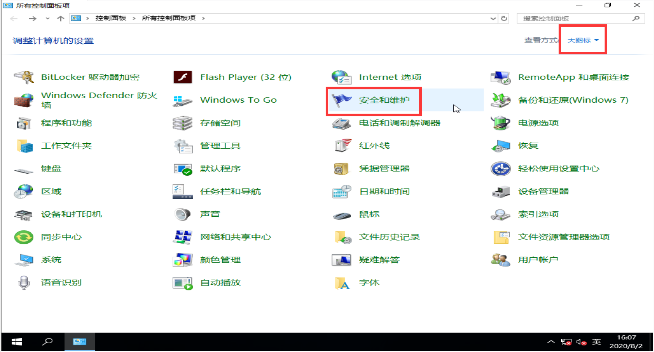The image size is (654, 352).
Task: Refresh the control panel view
Action: click(504, 18)
